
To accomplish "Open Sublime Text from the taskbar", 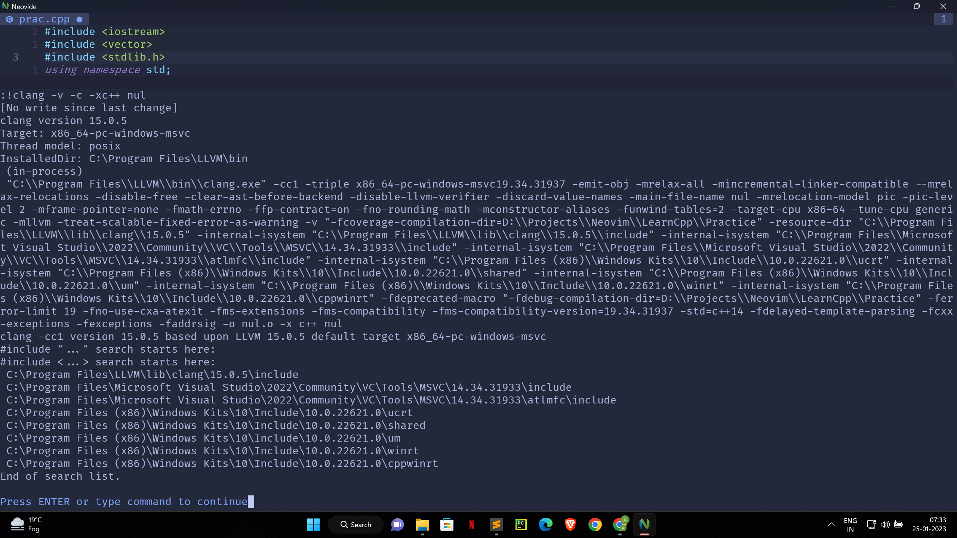I will pyautogui.click(x=496, y=525).
